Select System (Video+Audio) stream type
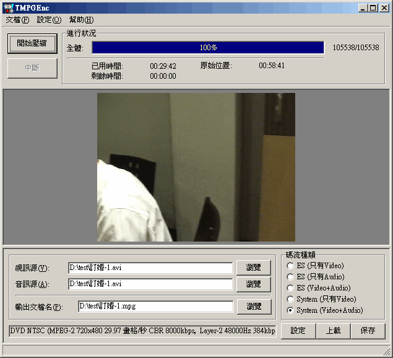 325,310
